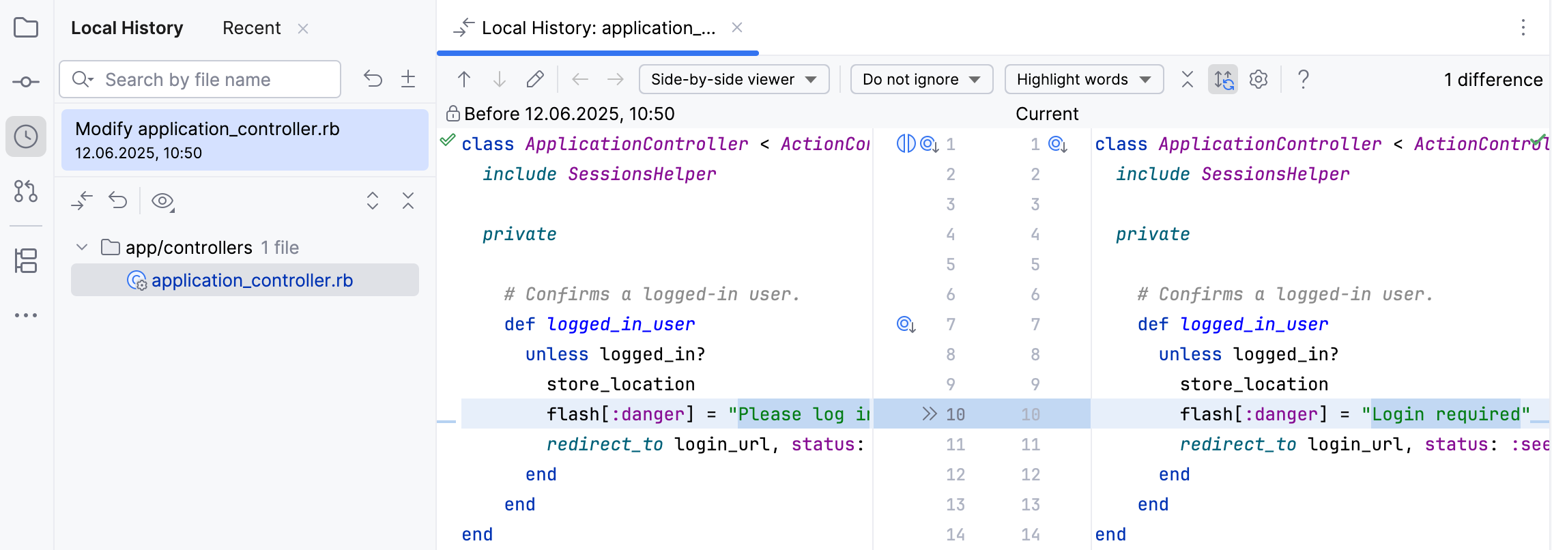Switch to the Recent tab

[x=251, y=28]
